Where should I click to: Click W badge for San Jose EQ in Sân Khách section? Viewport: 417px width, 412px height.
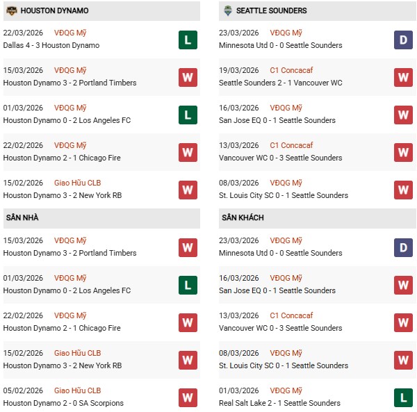click(404, 285)
